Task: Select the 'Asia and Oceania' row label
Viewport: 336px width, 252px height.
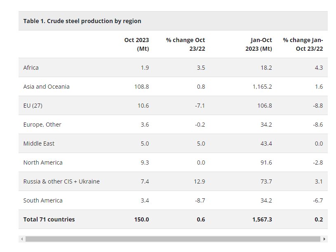Action: (46, 87)
